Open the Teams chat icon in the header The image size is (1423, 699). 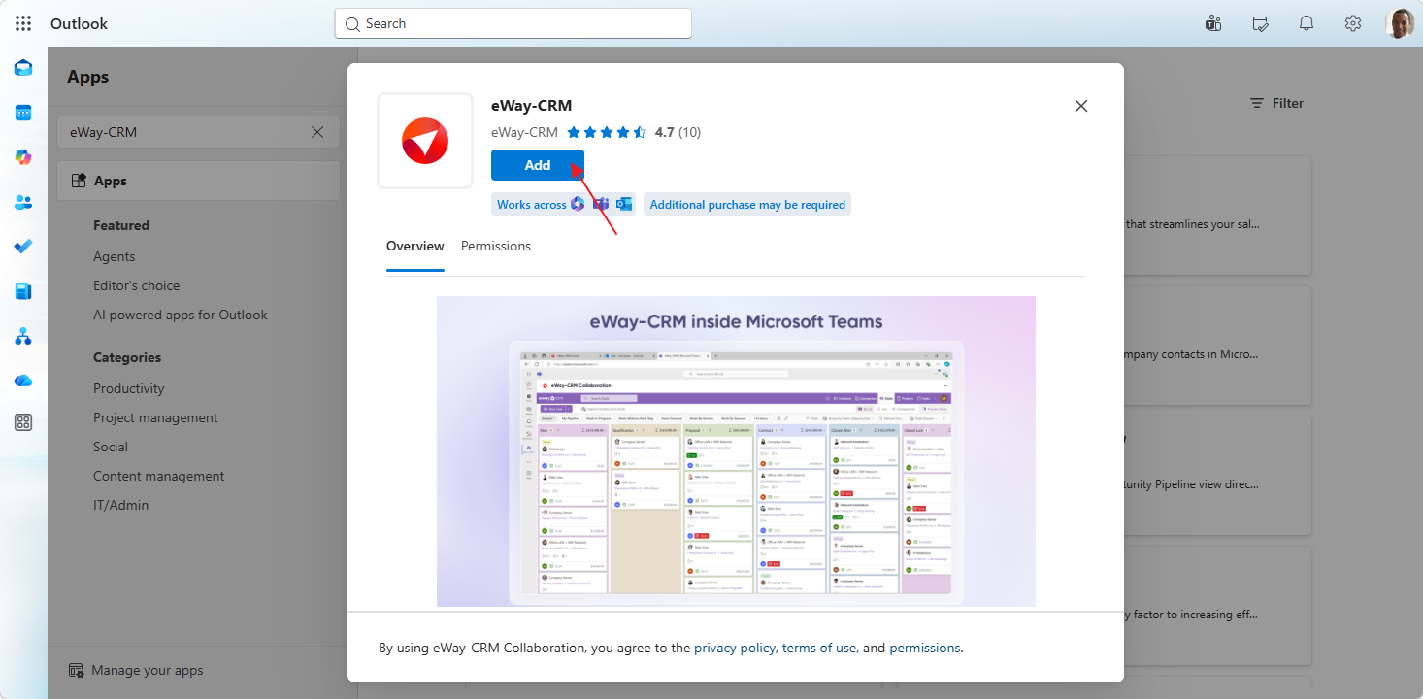[1213, 23]
